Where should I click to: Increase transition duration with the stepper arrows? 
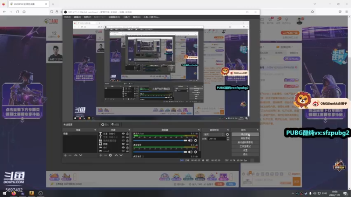pyautogui.click(x=228, y=138)
